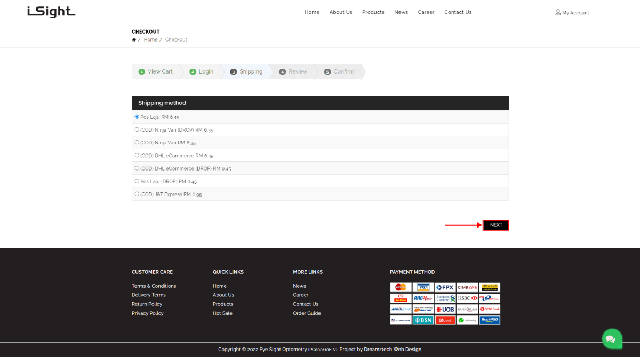Open Privacy Policy footer link
Screen dimensions: 640x357
[148, 313]
